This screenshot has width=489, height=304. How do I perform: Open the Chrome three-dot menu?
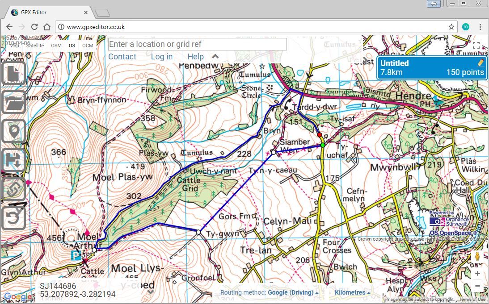tap(480, 27)
